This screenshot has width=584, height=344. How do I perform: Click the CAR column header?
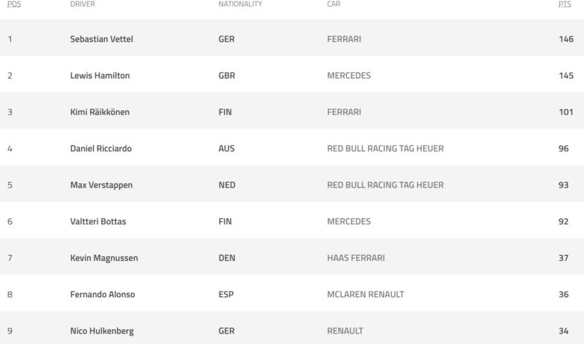click(x=334, y=4)
